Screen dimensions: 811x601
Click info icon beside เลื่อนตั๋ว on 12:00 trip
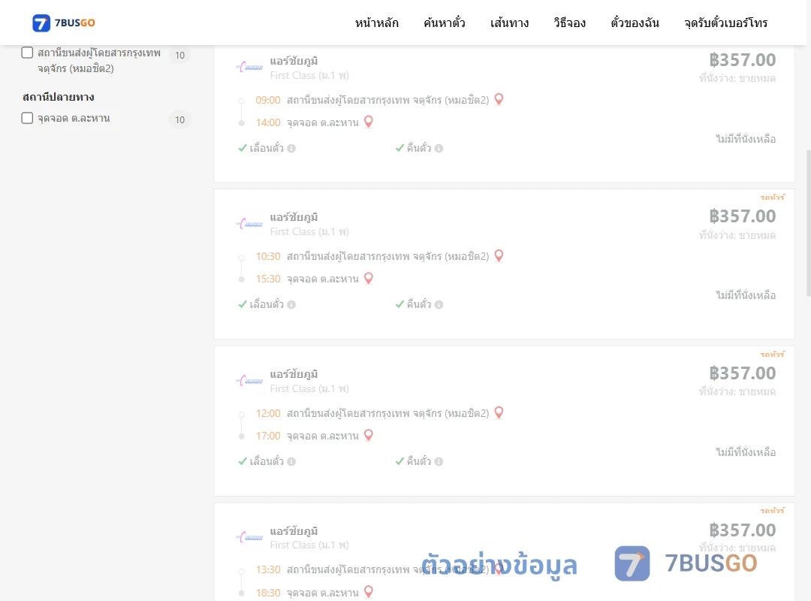coord(291,462)
